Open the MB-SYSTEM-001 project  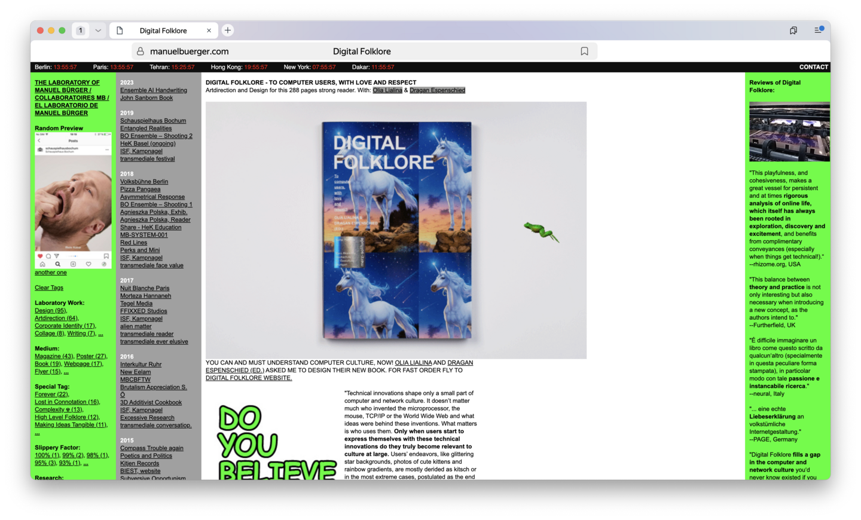coord(144,235)
